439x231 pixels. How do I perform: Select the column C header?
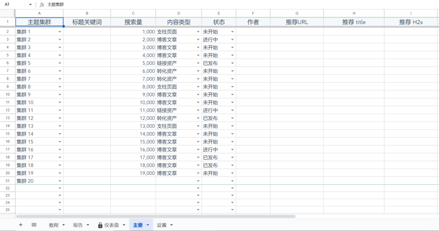(x=133, y=13)
